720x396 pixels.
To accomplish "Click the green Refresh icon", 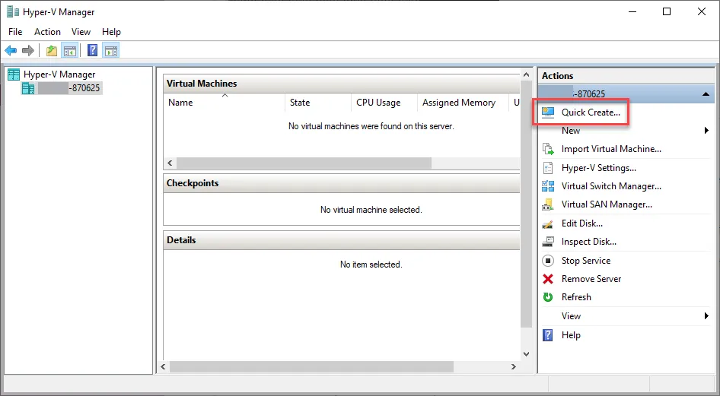I will pos(548,297).
